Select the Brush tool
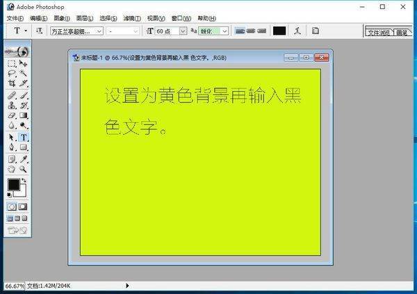The width and height of the screenshot is (417, 294). point(24,95)
